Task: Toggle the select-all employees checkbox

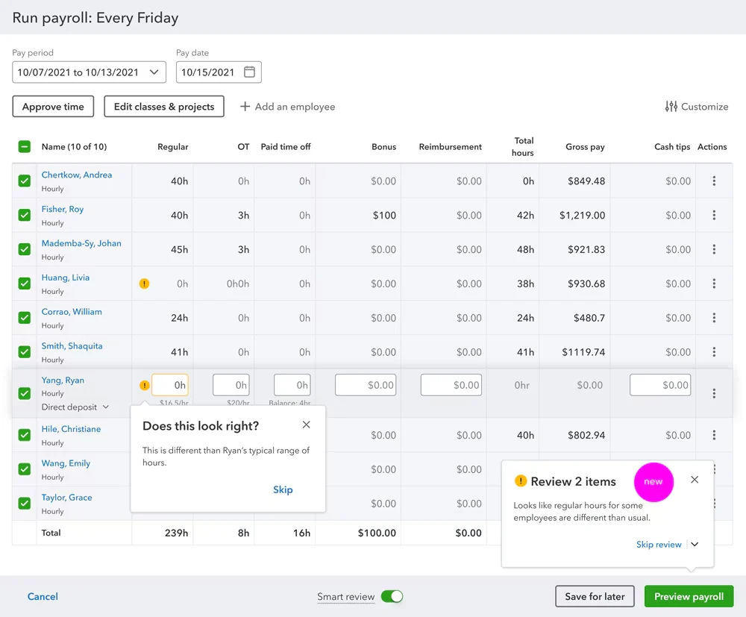Action: pyautogui.click(x=25, y=146)
